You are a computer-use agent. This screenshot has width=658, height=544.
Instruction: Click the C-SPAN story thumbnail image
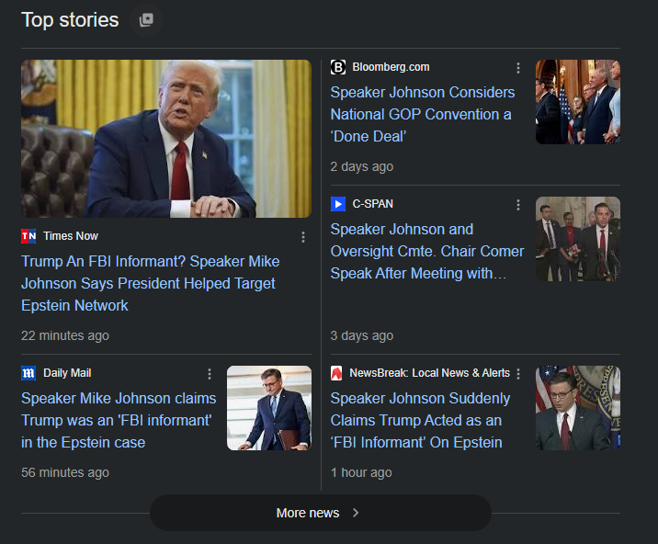coord(578,239)
